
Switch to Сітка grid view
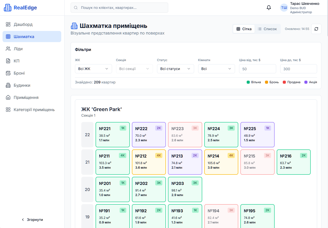click(244, 29)
